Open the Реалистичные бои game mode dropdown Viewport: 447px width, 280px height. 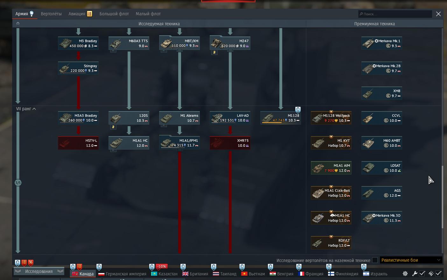(410, 260)
